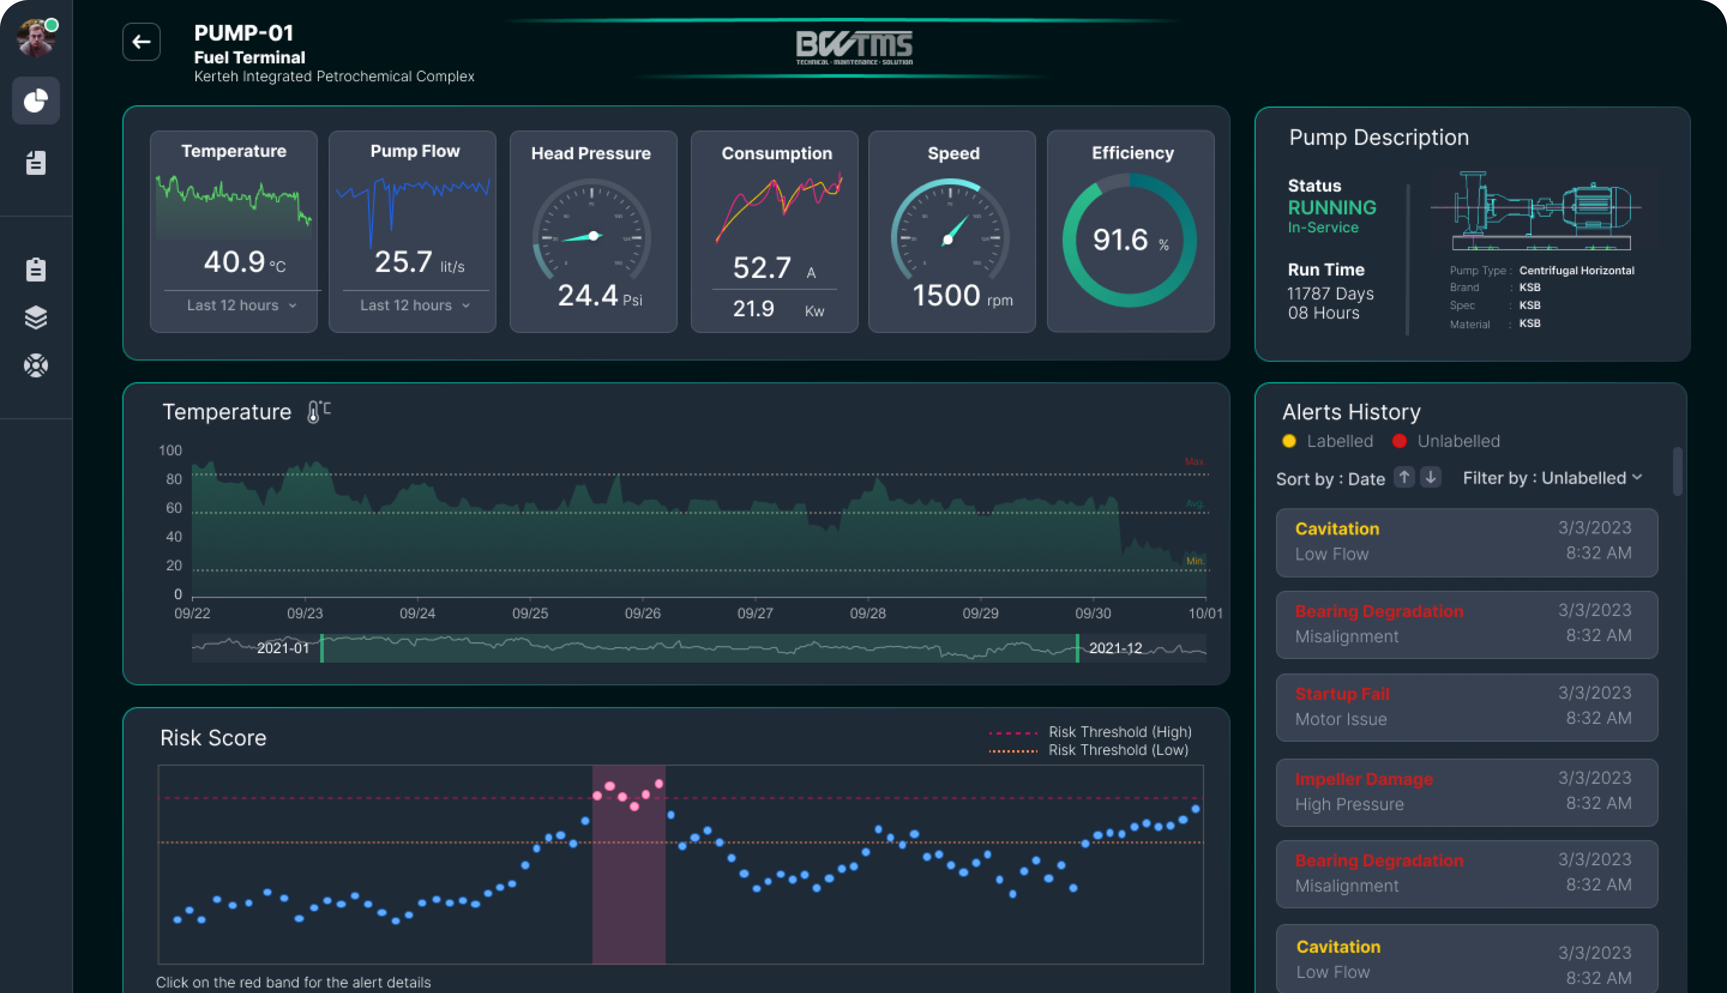Open the Impeller Damage alert entry
The width and height of the screenshot is (1727, 993).
click(1466, 792)
